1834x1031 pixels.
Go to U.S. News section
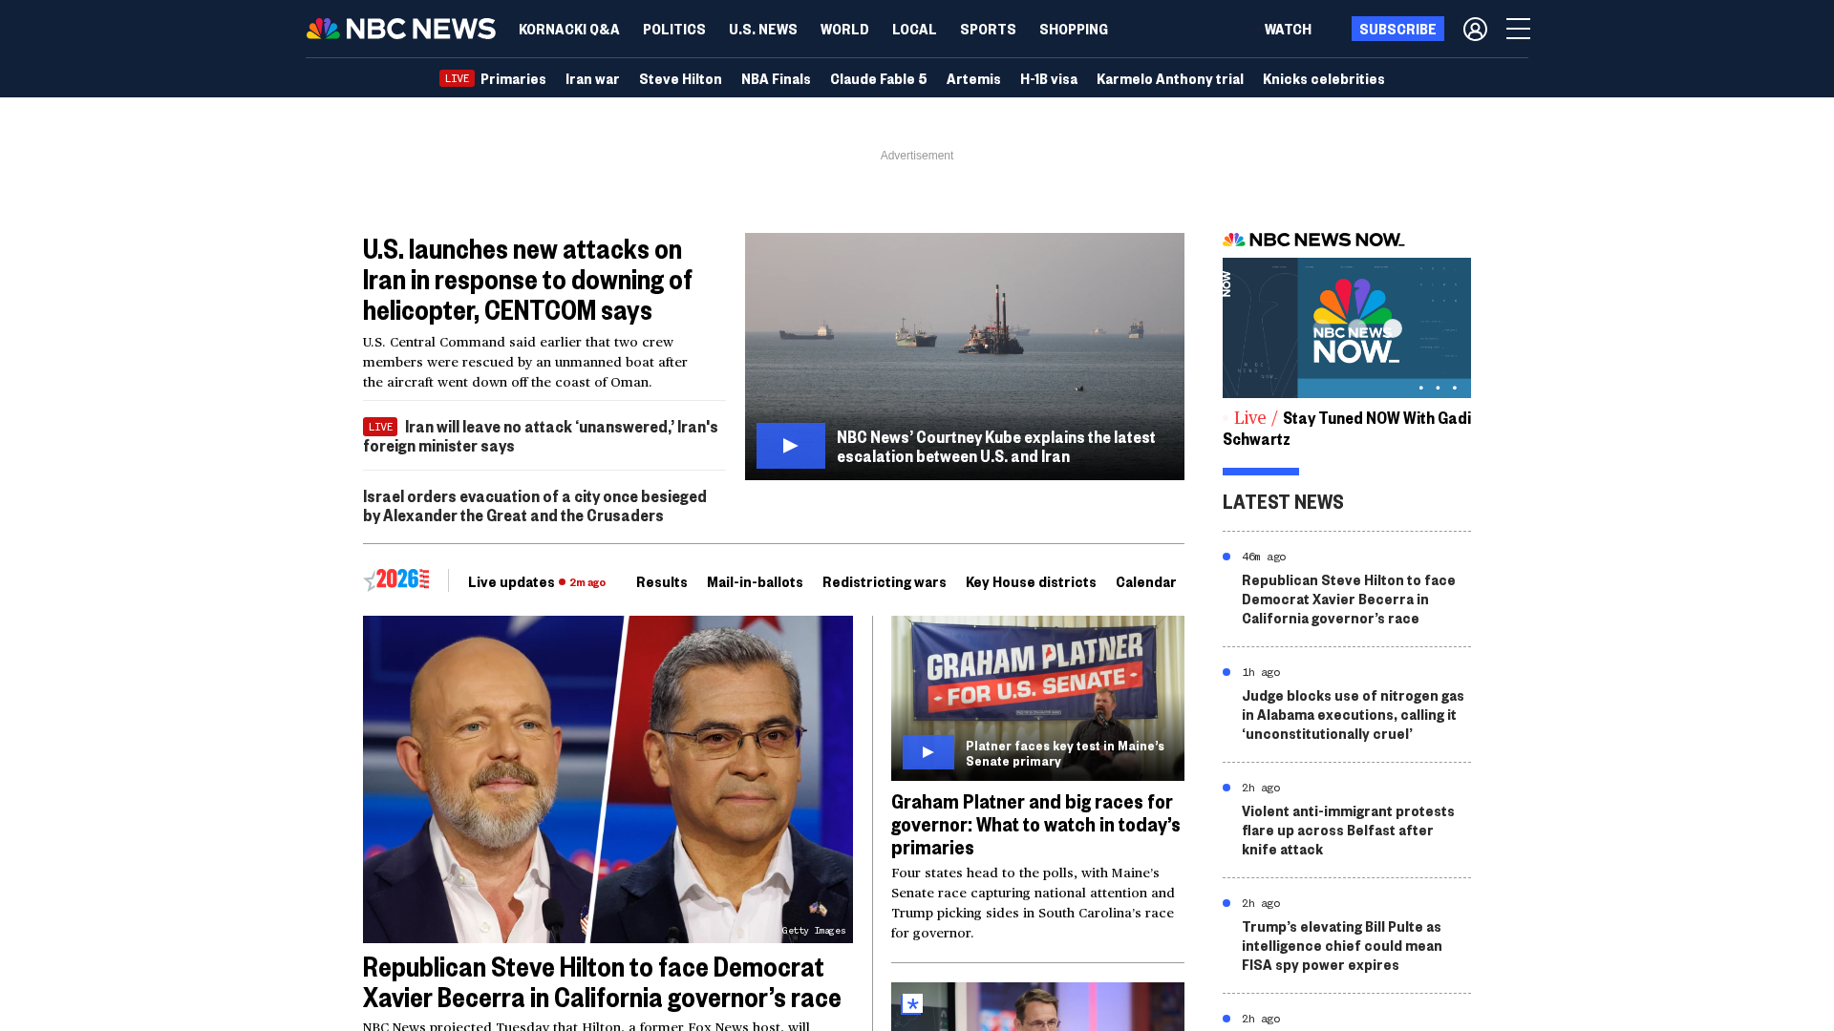pyautogui.click(x=762, y=29)
